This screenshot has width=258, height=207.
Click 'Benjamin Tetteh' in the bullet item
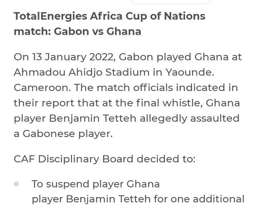tap(108, 199)
